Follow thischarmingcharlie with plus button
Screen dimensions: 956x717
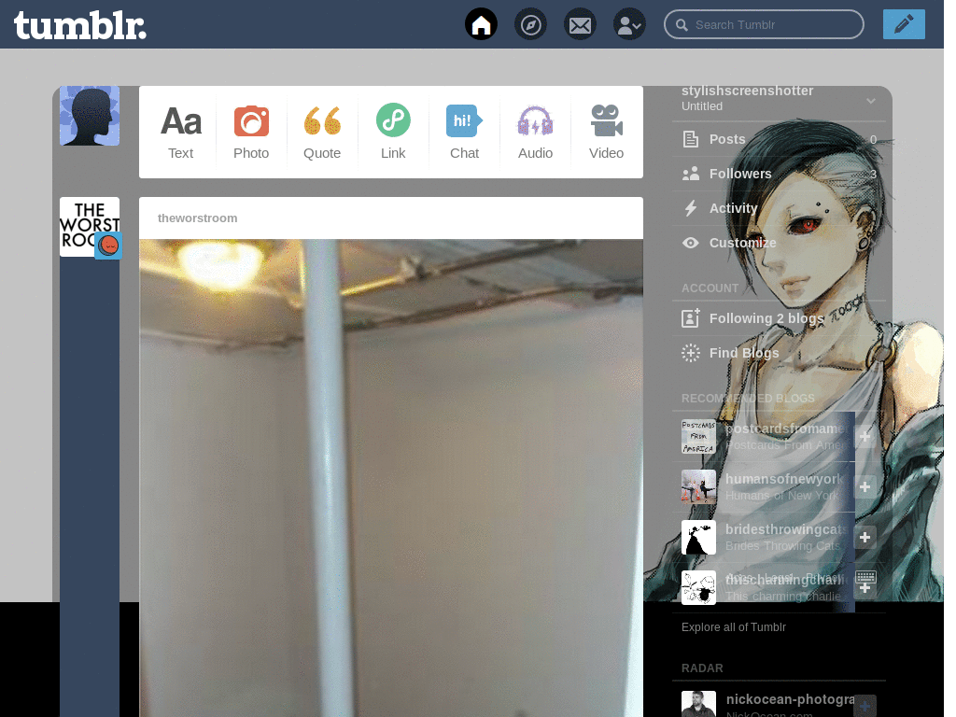coord(865,588)
